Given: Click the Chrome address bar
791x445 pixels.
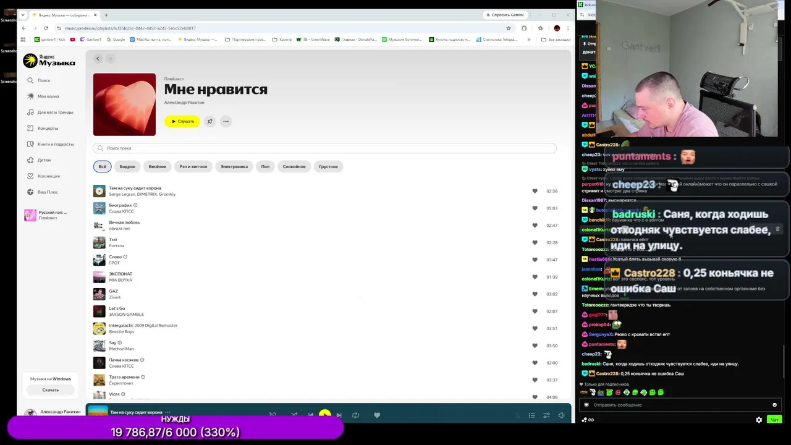Looking at the screenshot, I should coord(284,28).
